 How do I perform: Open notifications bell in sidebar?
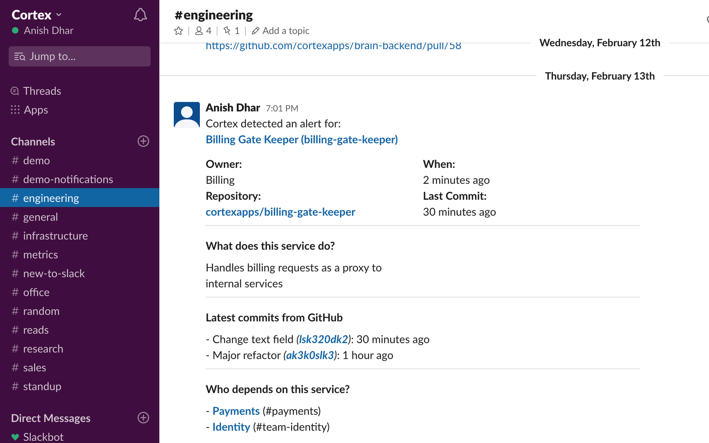click(x=140, y=15)
